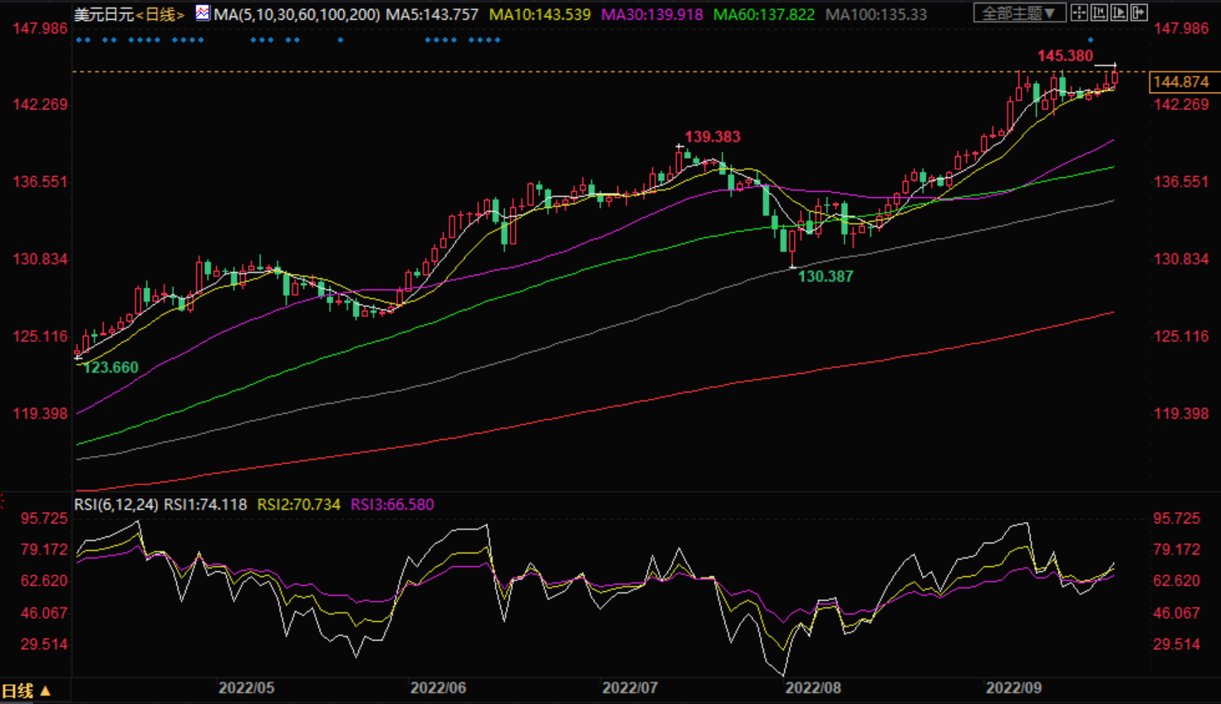Click the RSI(6,12,24) indicator label
Viewport: 1221px width, 704px height.
tap(116, 505)
